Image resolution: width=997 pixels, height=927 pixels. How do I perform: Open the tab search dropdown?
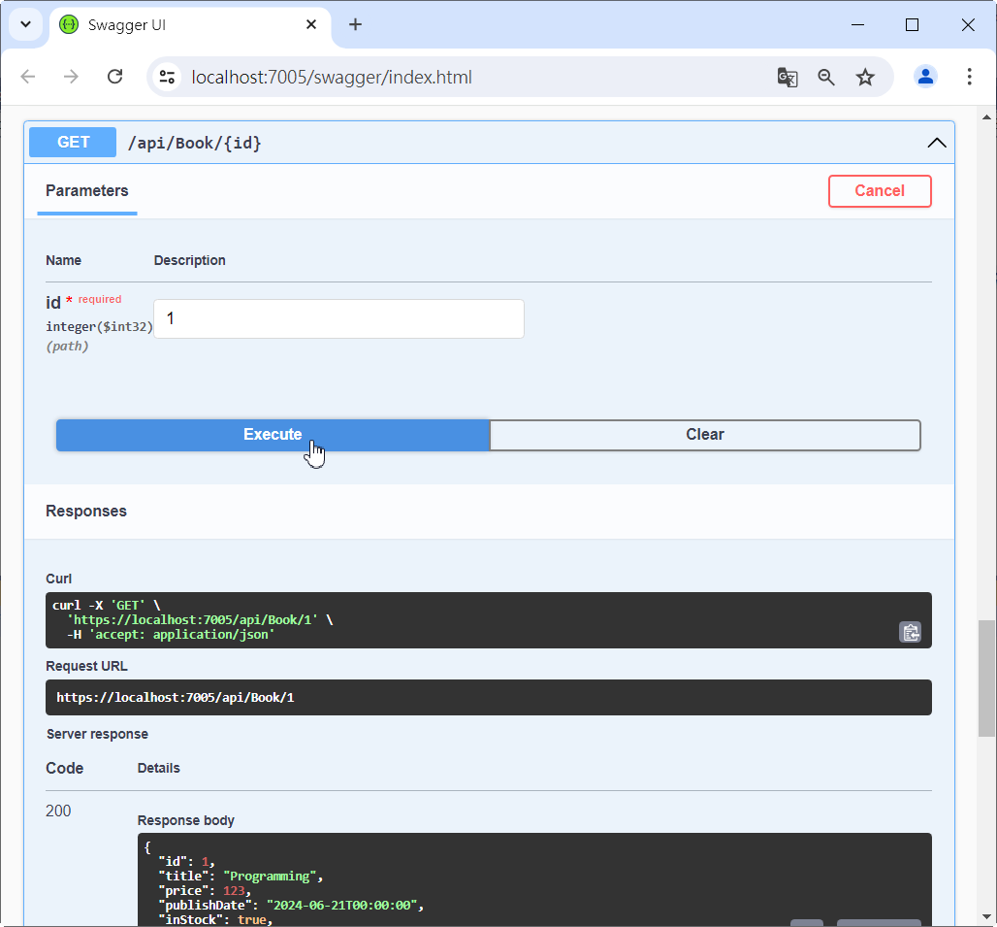pos(25,25)
